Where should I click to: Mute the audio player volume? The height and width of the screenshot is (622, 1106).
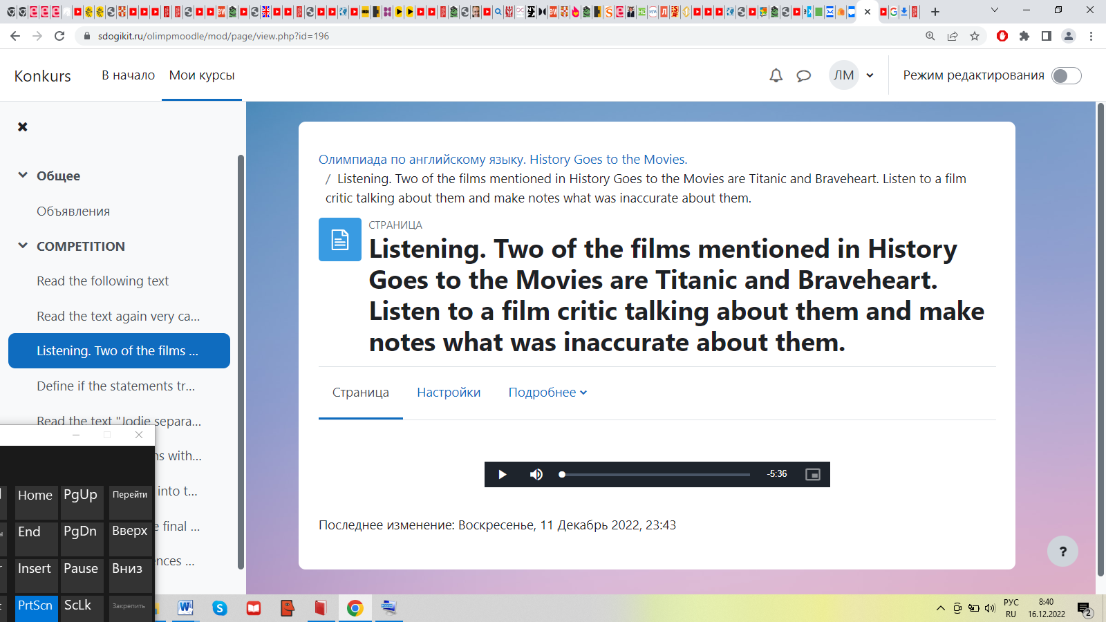[x=536, y=474]
